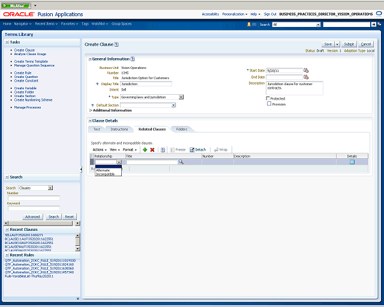The height and width of the screenshot is (307, 384).
Task: Click the Analyze Clause Usage link
Action: coord(30,54)
